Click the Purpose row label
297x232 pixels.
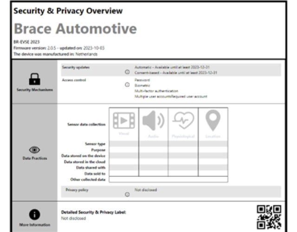pos(98,150)
